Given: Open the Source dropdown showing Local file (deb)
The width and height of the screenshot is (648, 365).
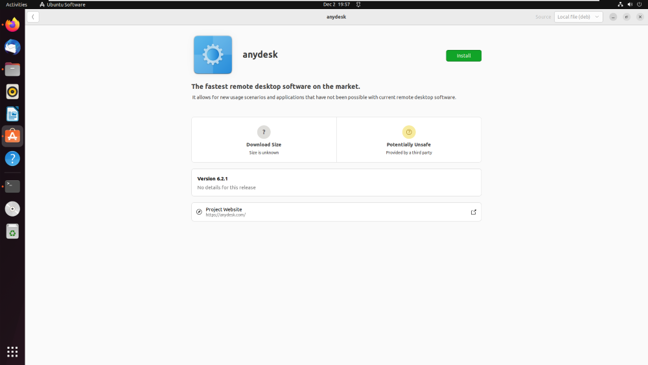Looking at the screenshot, I should [x=578, y=17].
